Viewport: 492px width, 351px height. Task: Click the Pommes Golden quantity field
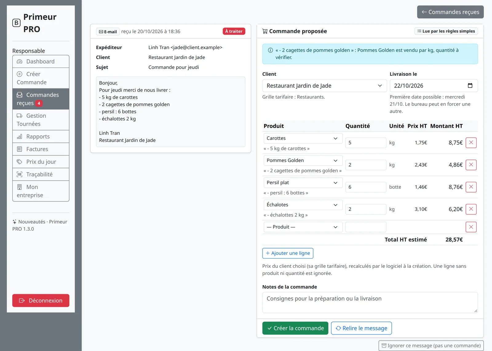[366, 165]
